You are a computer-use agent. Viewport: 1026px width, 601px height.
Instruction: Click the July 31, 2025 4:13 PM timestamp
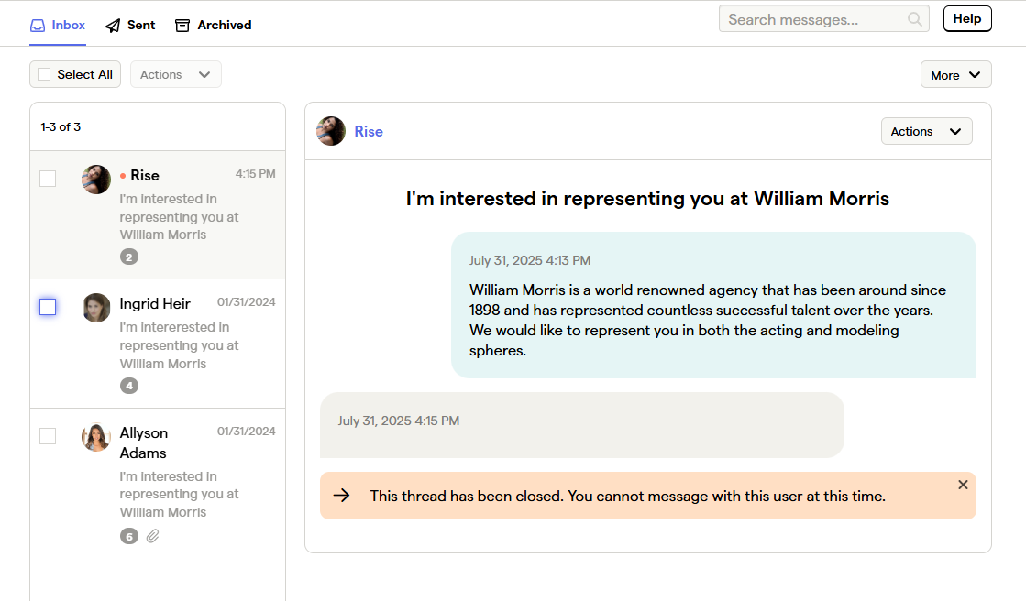[x=530, y=260]
